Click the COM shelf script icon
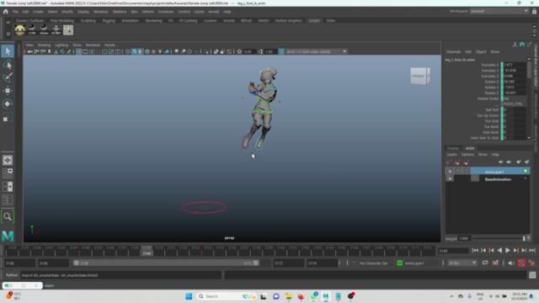This screenshot has width=539, height=303. pos(32,30)
